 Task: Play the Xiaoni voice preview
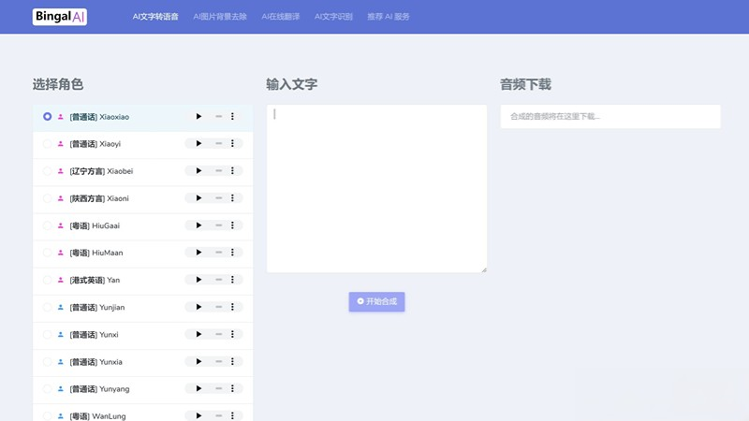point(198,198)
